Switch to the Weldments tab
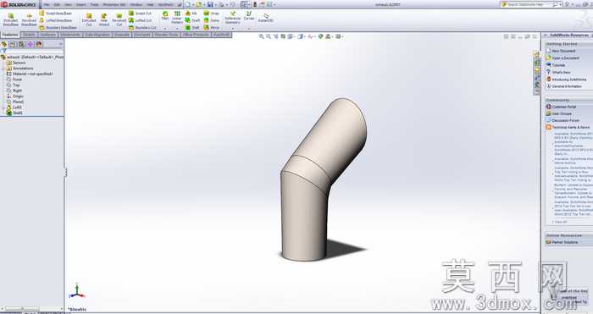 coord(70,35)
